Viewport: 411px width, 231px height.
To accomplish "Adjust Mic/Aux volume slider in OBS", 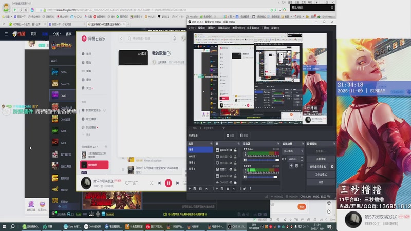I will [x=263, y=160].
